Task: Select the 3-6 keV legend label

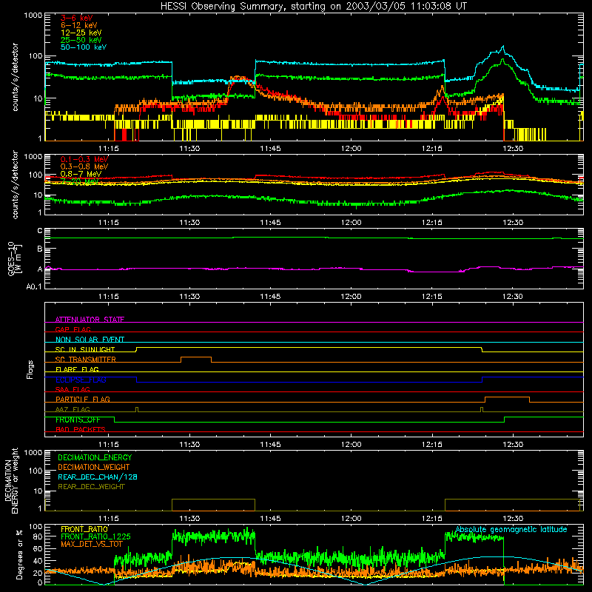Action: pyautogui.click(x=76, y=18)
